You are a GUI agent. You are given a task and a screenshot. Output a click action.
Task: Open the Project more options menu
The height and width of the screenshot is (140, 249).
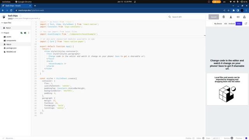pyautogui.click(x=28, y=33)
